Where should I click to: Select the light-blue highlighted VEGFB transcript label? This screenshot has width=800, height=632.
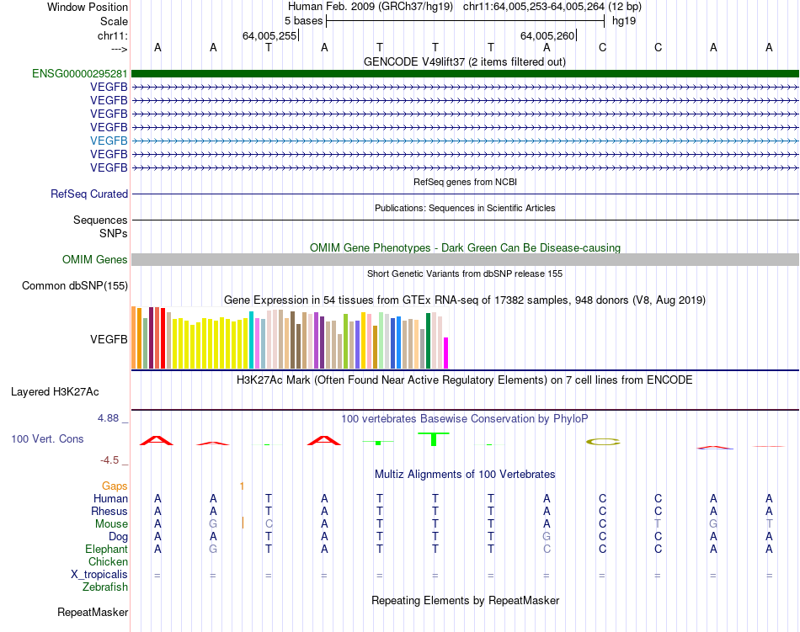click(x=109, y=141)
